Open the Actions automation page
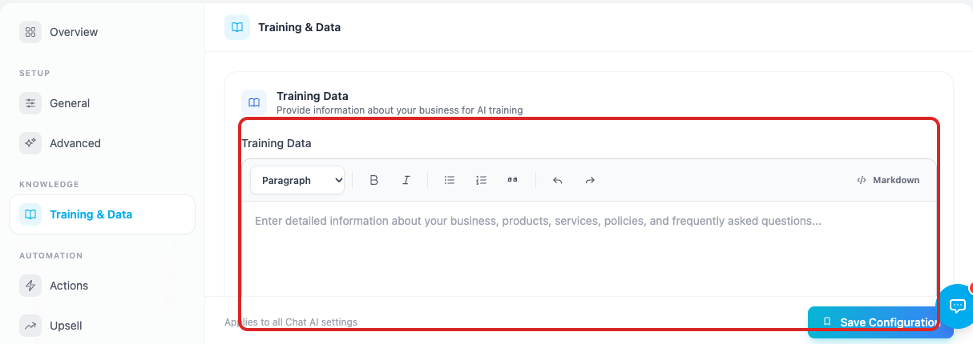The height and width of the screenshot is (344, 973). [x=102, y=286]
